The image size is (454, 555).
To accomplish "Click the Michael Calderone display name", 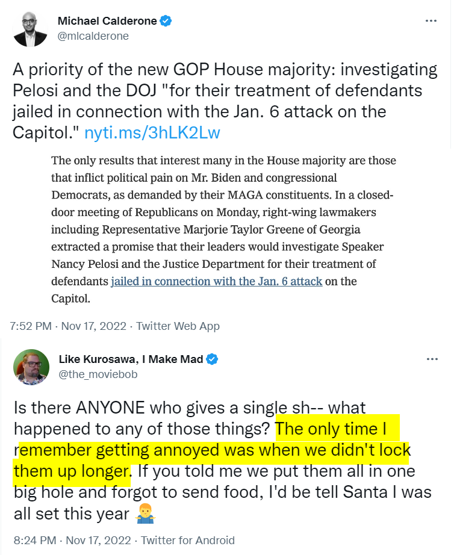I will (x=107, y=21).
